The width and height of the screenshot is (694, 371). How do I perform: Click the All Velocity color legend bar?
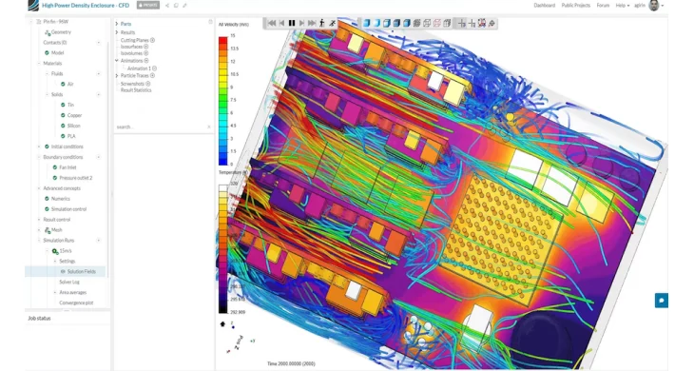point(223,101)
